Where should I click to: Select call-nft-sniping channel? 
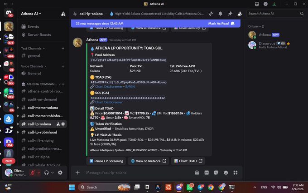pyautogui.click(x=43, y=141)
